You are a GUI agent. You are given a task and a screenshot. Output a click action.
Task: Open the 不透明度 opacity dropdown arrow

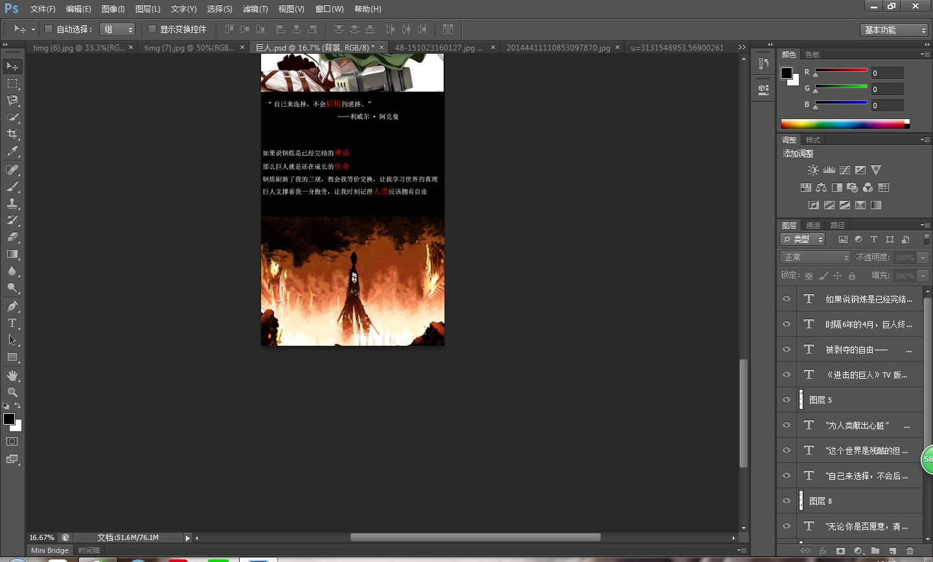(923, 258)
